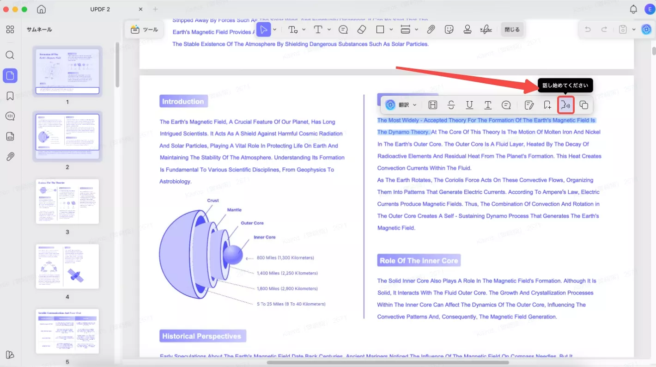
Task: Select the measurement ruler tool
Action: coord(406,30)
